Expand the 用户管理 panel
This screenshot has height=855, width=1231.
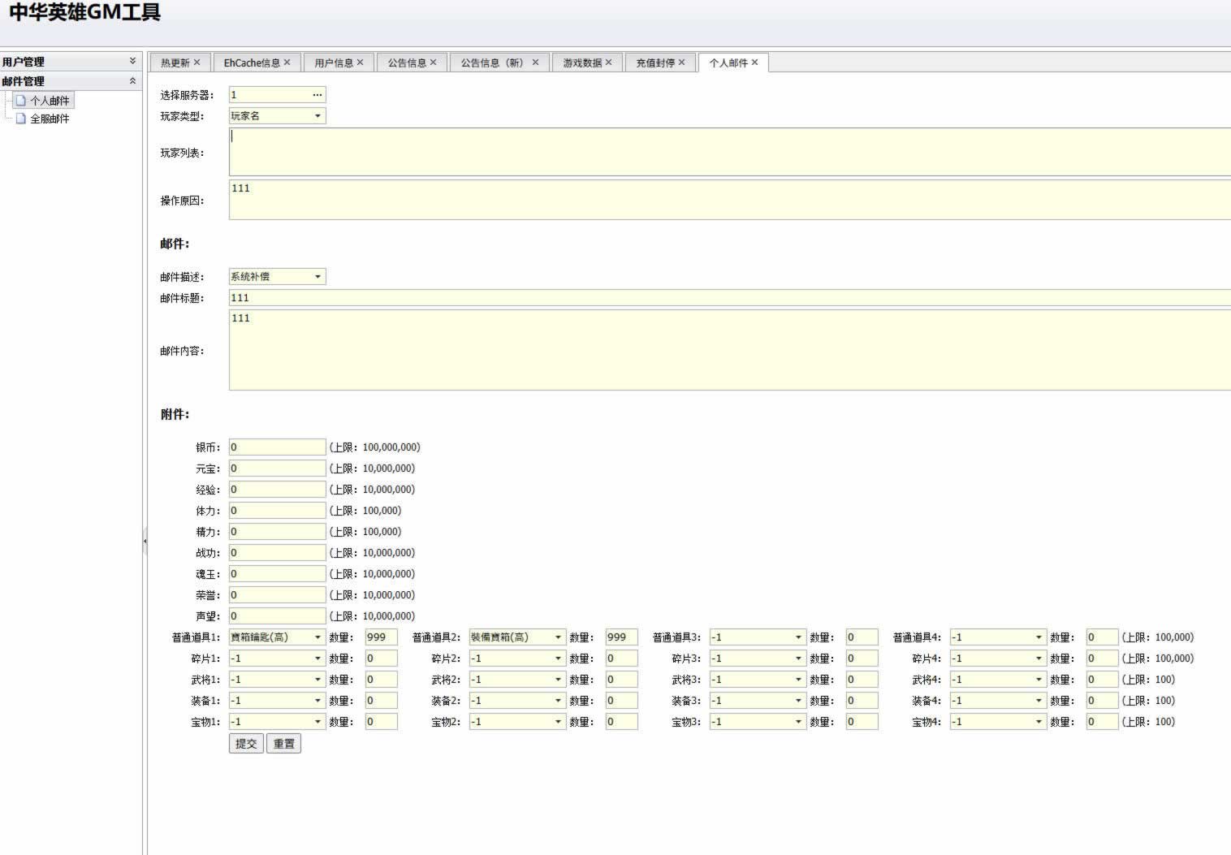pyautogui.click(x=132, y=62)
